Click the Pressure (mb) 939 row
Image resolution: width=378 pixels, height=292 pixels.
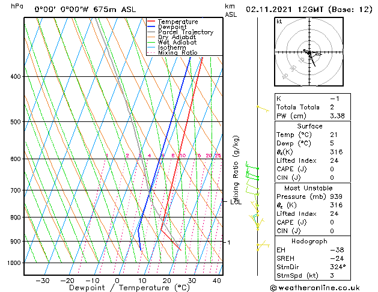(312, 196)
